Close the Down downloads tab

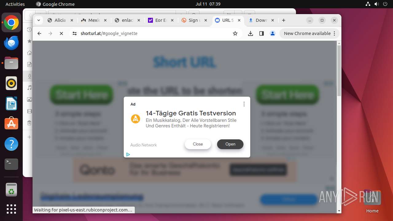pos(273,20)
